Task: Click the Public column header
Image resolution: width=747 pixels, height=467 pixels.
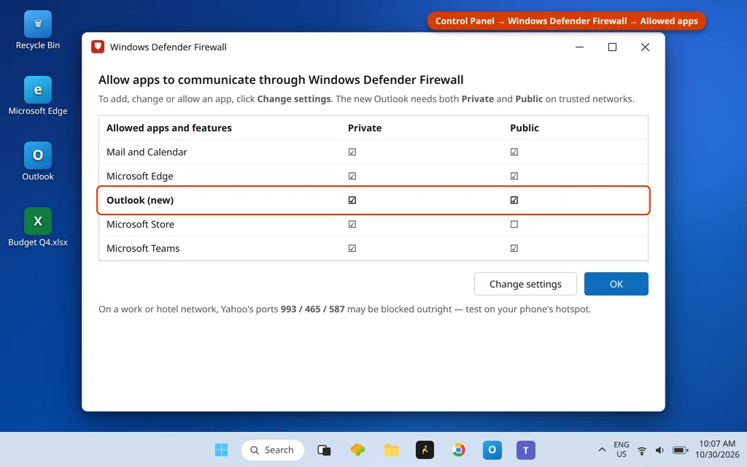Action: pyautogui.click(x=524, y=128)
